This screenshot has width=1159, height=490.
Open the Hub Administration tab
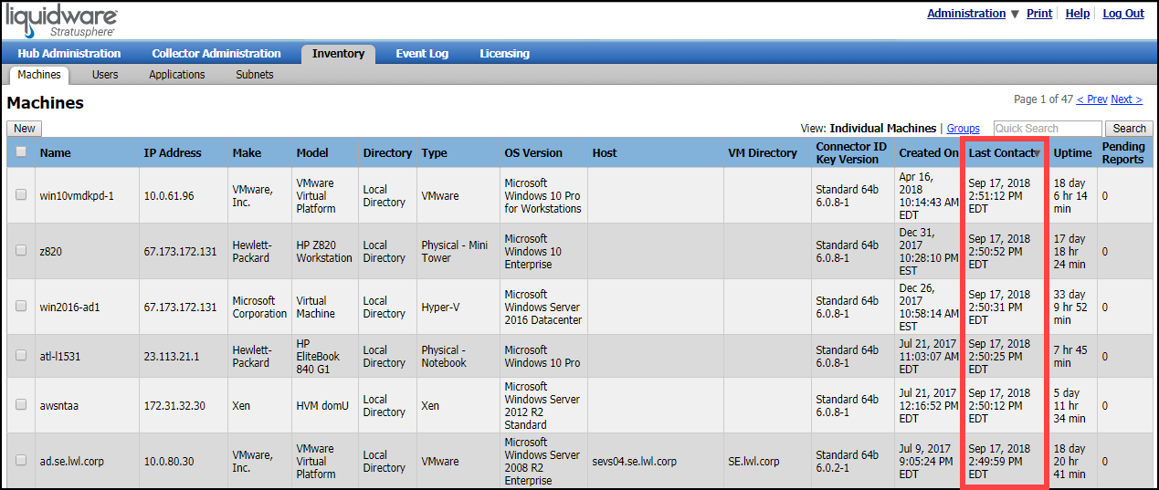pos(69,54)
